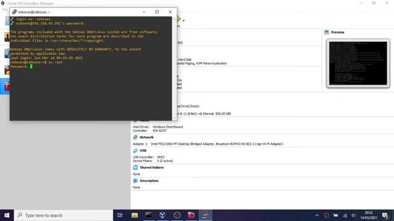
Task: Click the Preview panel header
Action: pos(337,32)
